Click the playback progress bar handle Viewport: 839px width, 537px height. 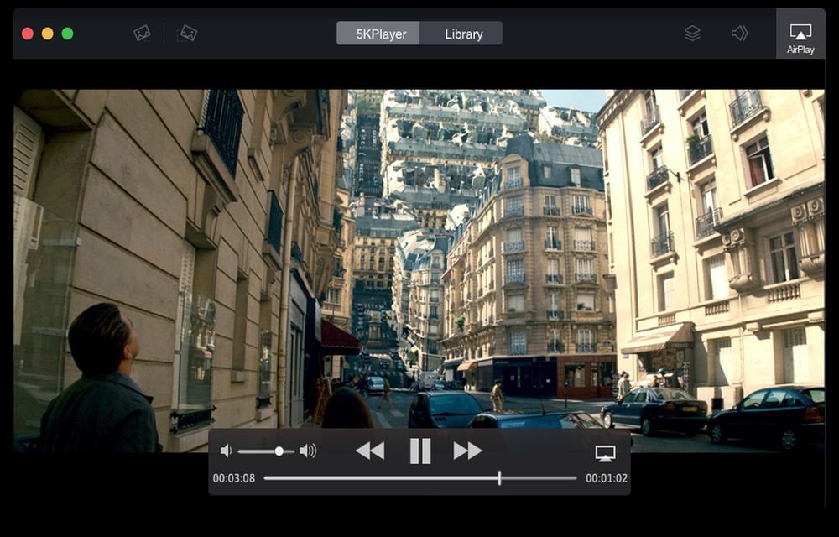(x=499, y=478)
